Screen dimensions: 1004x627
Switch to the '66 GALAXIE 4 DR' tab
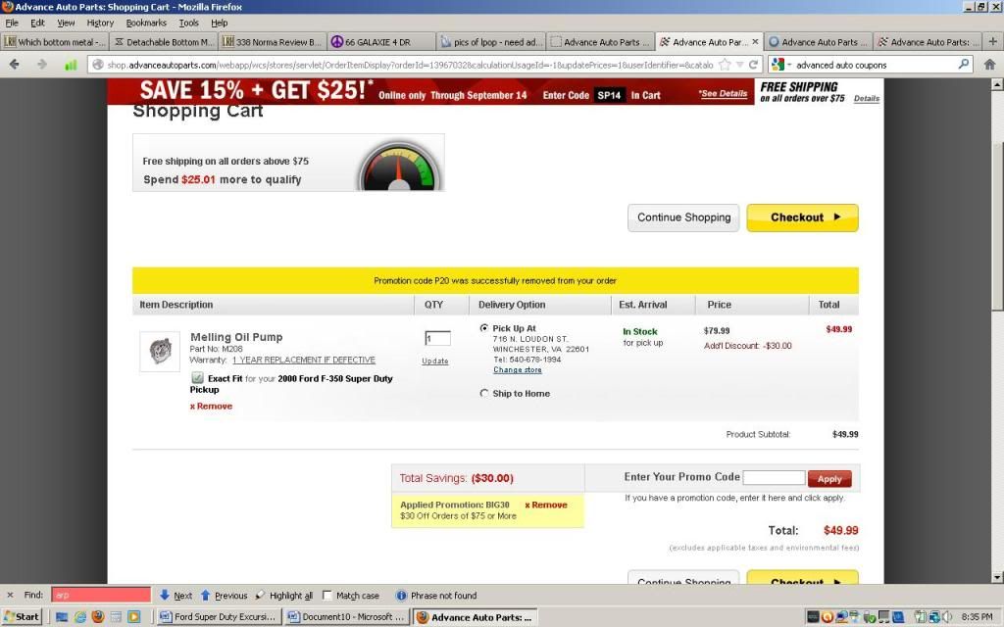tap(380, 41)
